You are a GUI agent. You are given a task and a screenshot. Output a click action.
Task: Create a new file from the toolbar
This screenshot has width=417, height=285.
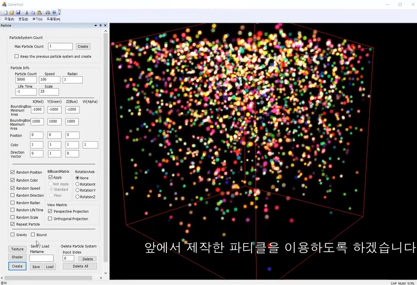pyautogui.click(x=6, y=13)
